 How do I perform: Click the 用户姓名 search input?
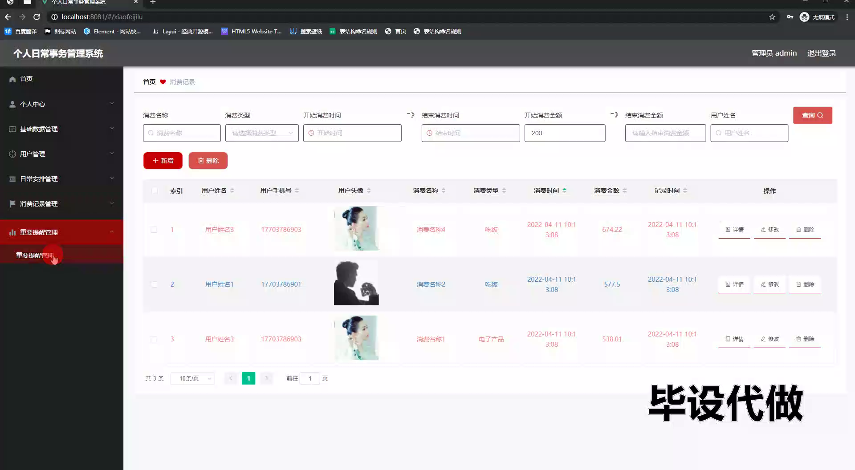[x=749, y=133]
